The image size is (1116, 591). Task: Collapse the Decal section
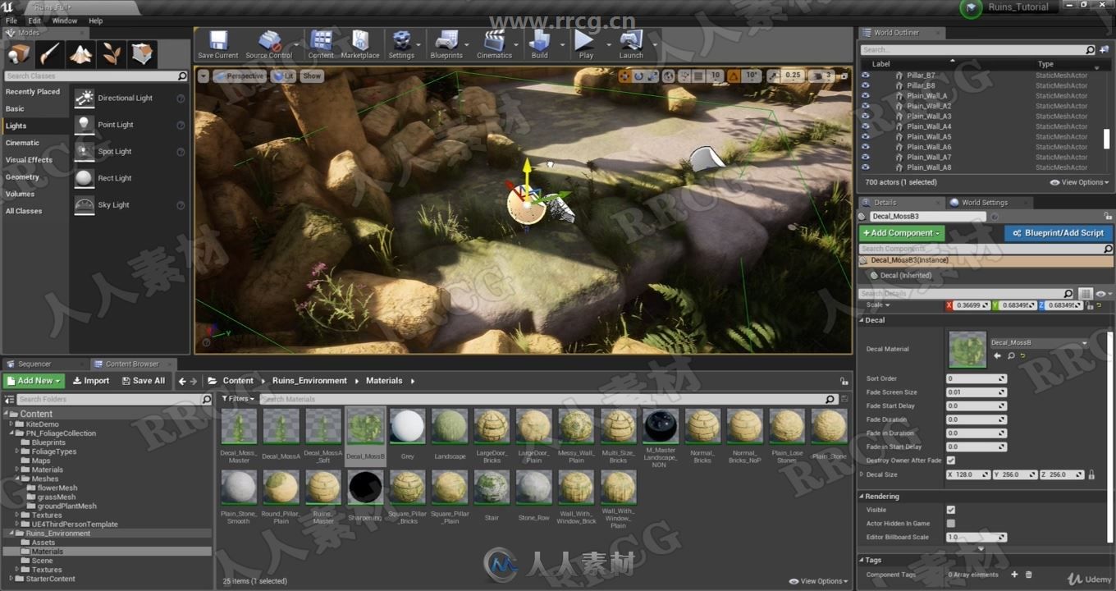[x=862, y=320]
